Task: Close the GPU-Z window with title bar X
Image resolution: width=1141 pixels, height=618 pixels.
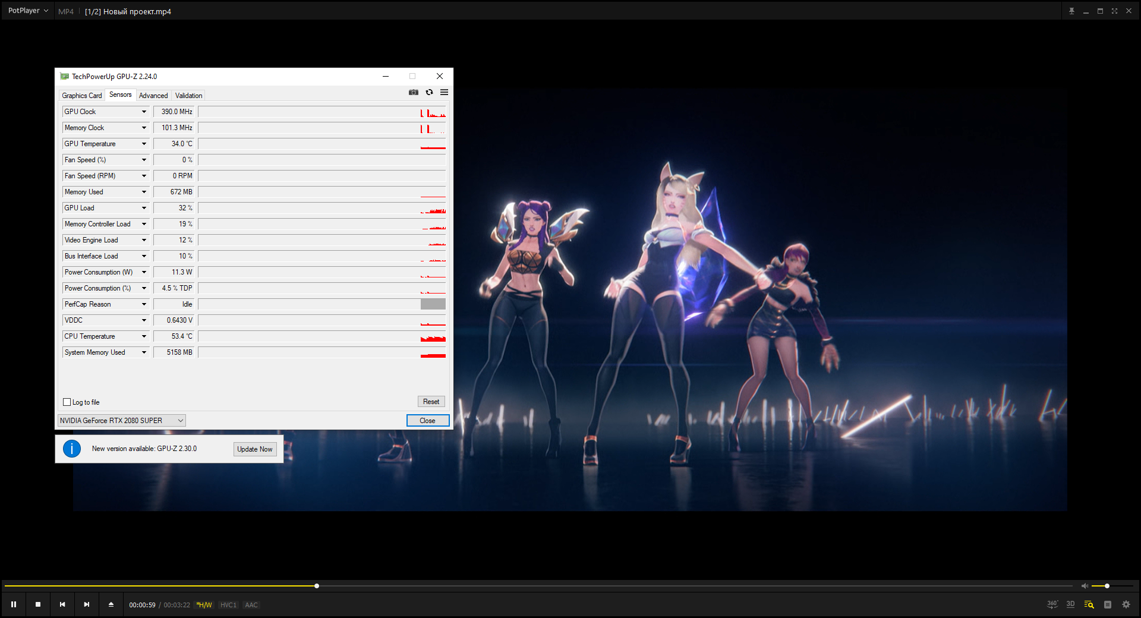Action: [x=440, y=76]
